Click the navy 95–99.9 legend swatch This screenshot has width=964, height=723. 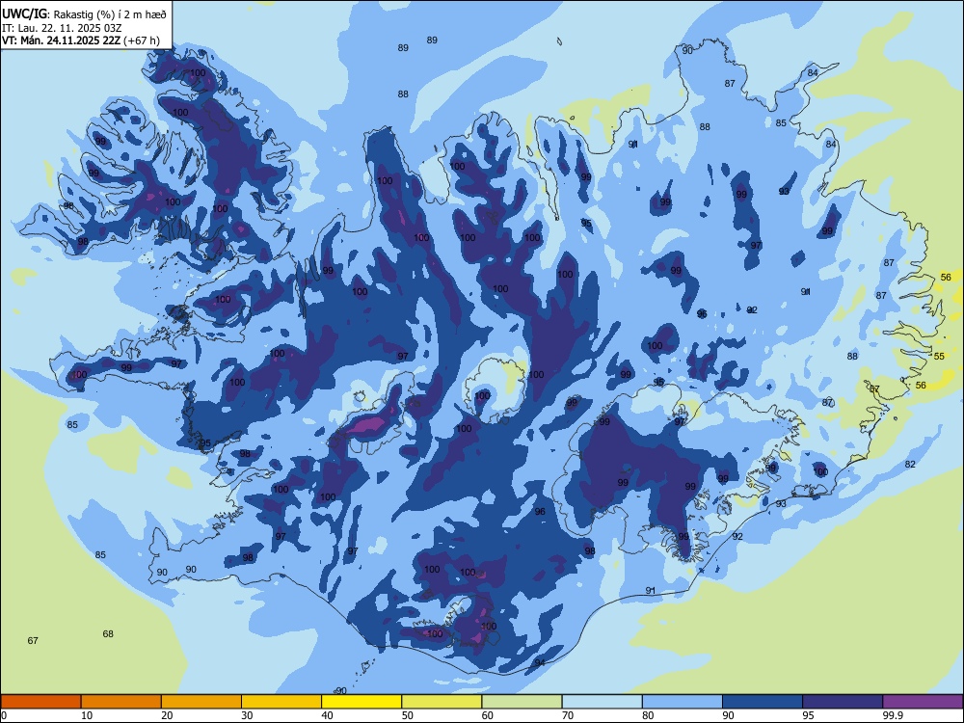click(x=843, y=702)
